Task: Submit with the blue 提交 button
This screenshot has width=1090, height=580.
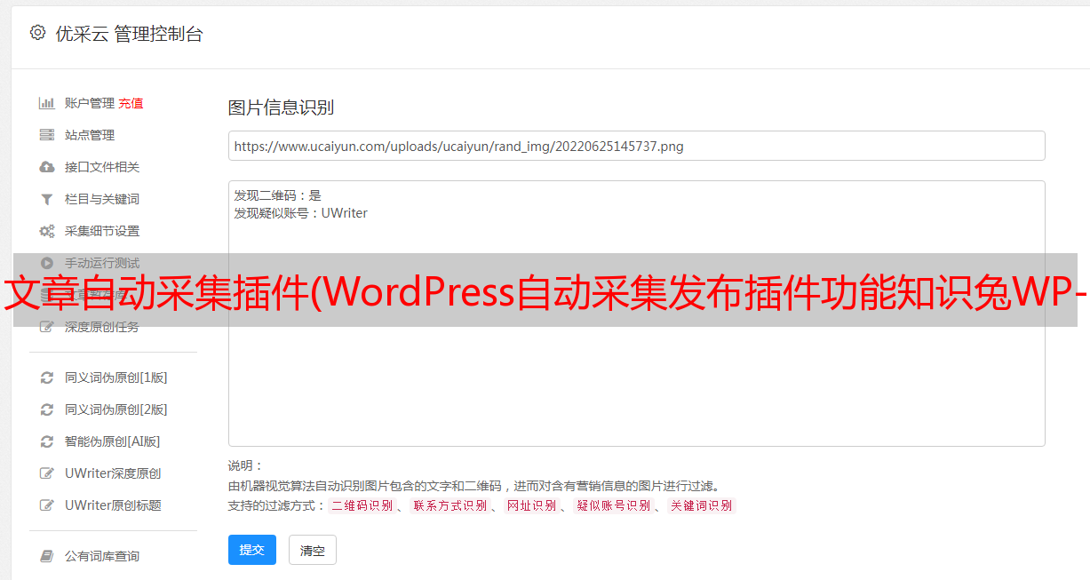Action: click(252, 550)
